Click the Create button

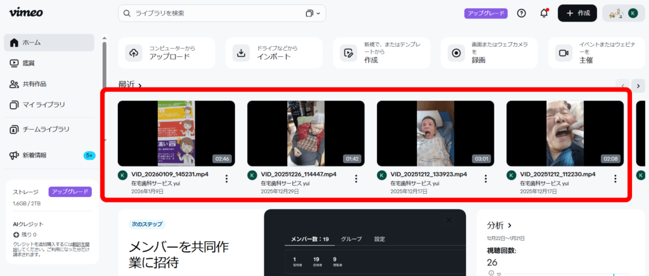(577, 13)
